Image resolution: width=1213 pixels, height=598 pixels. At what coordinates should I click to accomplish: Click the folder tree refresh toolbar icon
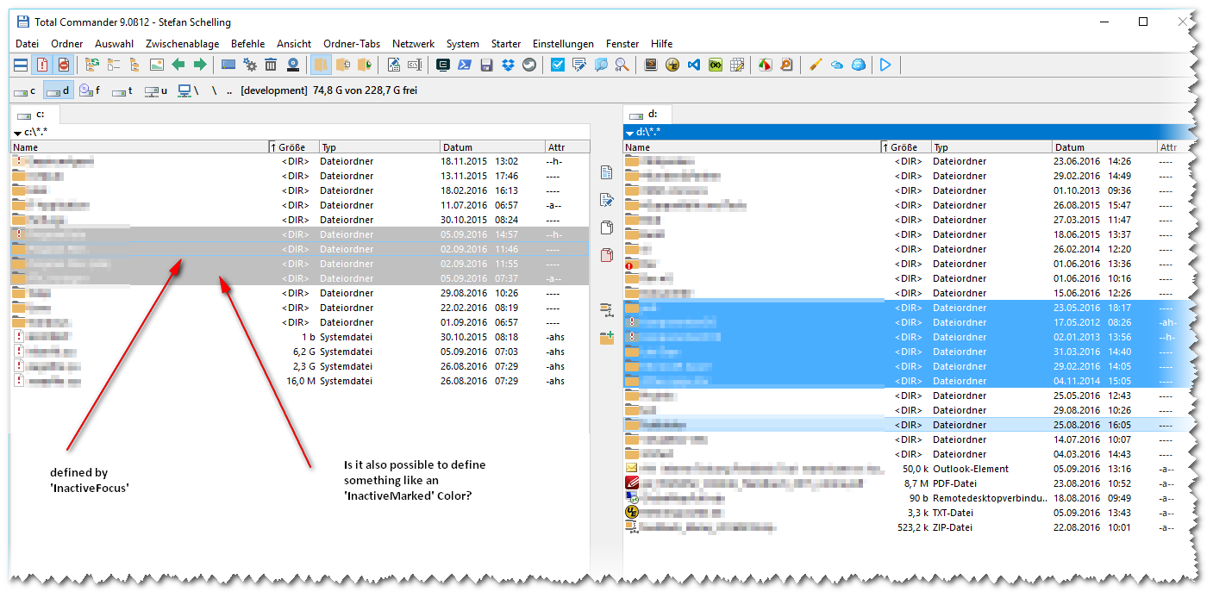pyautogui.click(x=92, y=65)
